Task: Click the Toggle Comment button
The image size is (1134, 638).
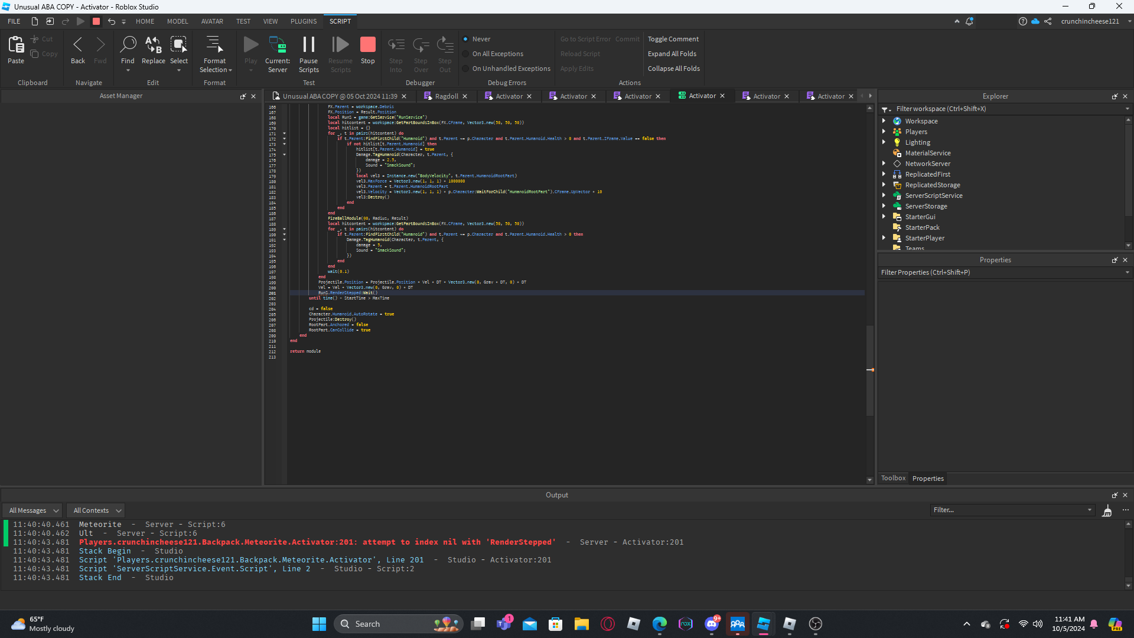Action: (x=673, y=39)
